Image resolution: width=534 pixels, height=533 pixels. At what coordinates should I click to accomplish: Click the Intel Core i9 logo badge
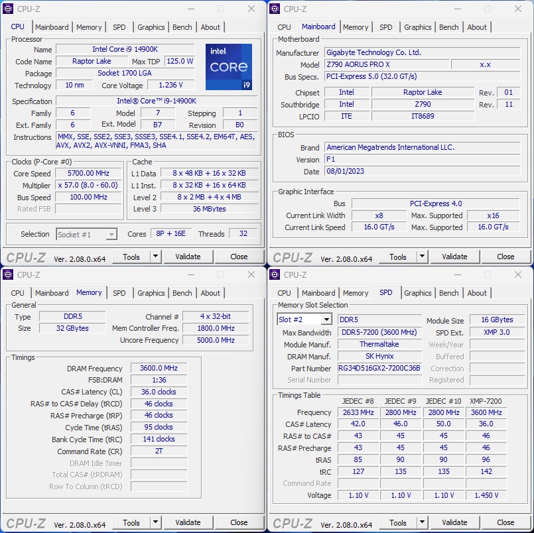tap(228, 67)
